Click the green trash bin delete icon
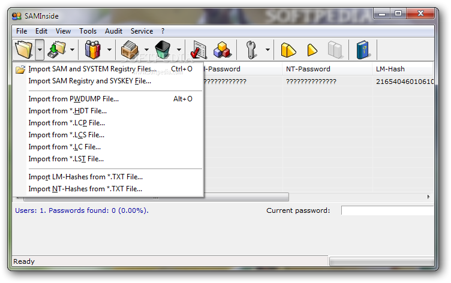The image size is (451, 283). (163, 50)
